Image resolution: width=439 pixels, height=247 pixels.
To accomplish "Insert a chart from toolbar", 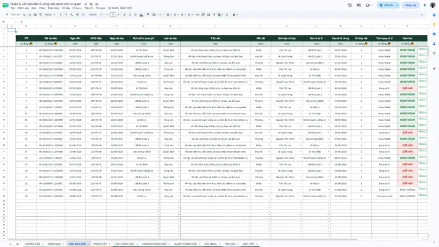I will pos(209,15).
